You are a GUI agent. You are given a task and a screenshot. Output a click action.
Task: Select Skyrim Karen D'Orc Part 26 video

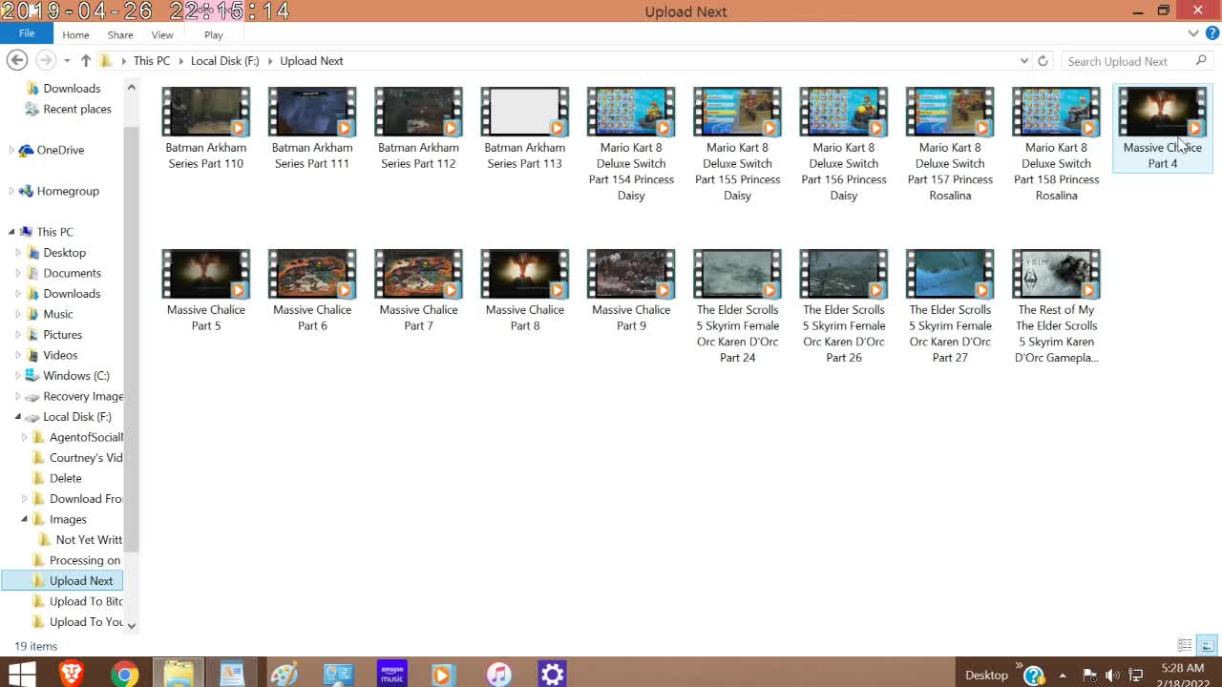pyautogui.click(x=844, y=307)
